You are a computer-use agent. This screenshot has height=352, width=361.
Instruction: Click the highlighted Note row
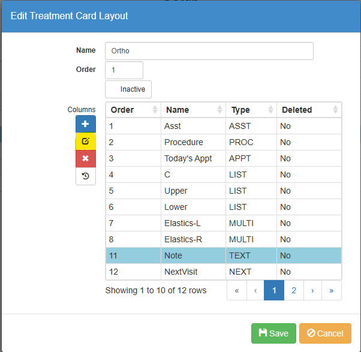[224, 255]
